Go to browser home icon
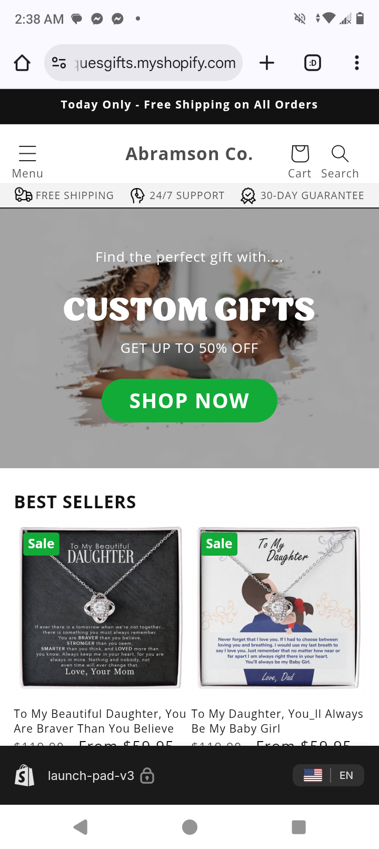 click(22, 63)
